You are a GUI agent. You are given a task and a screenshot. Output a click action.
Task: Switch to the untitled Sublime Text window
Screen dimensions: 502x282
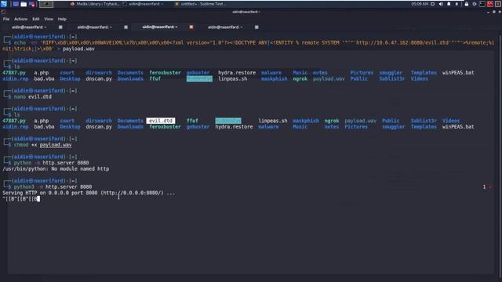200,4
